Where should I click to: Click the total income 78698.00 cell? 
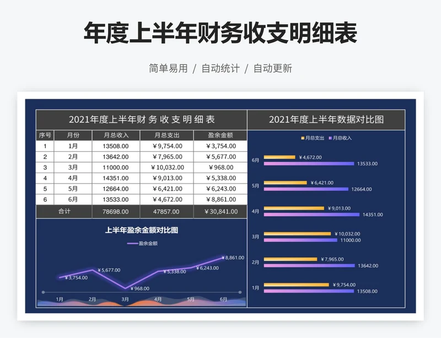[116, 212]
